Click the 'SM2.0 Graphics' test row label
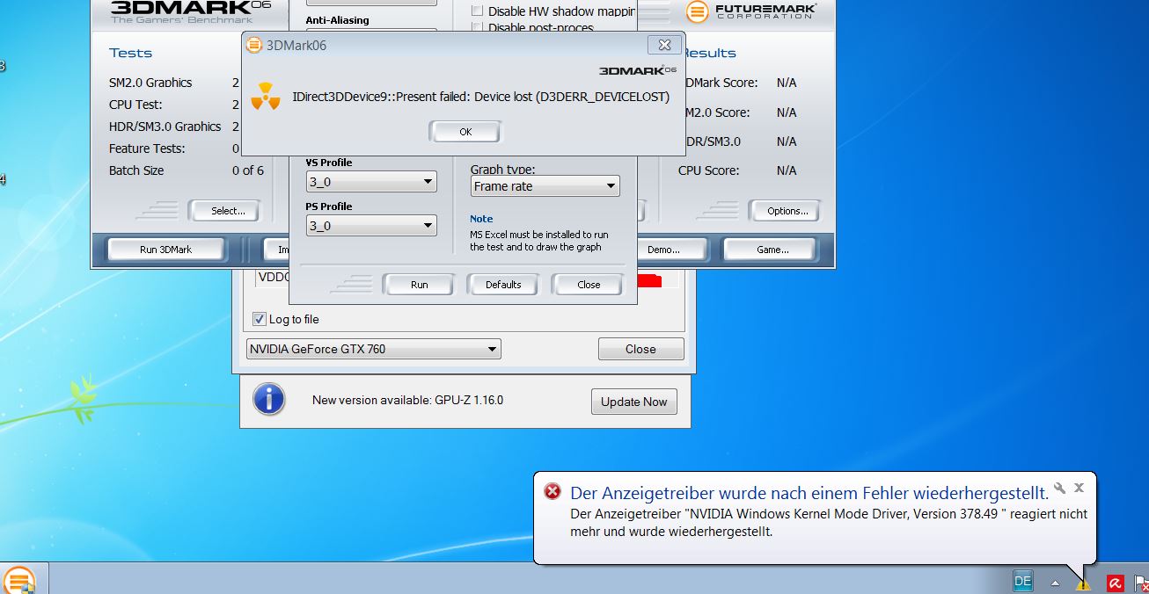 coord(150,83)
